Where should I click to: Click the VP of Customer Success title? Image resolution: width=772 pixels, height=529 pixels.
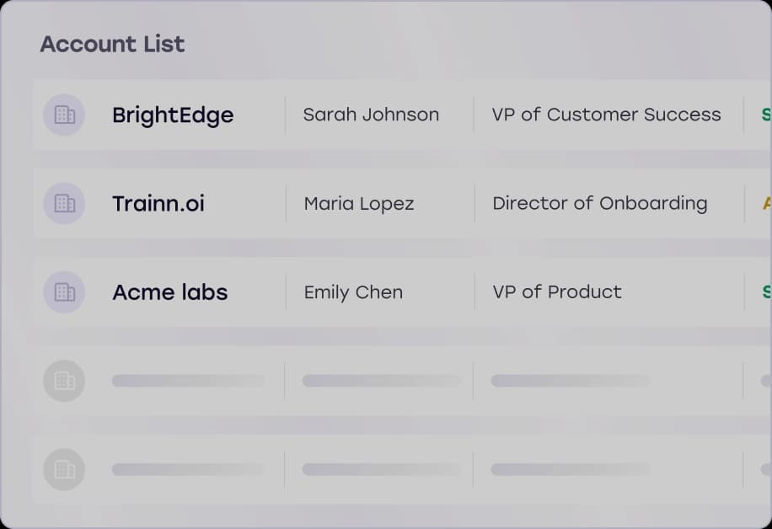coord(606,115)
